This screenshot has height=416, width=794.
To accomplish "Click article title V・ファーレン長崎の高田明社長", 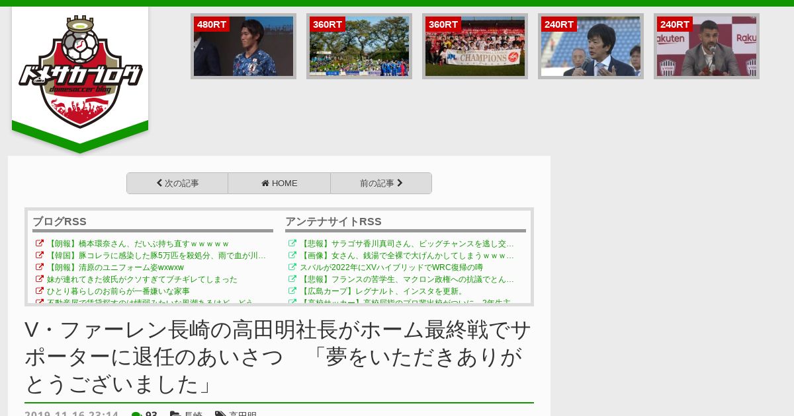I will (278, 357).
